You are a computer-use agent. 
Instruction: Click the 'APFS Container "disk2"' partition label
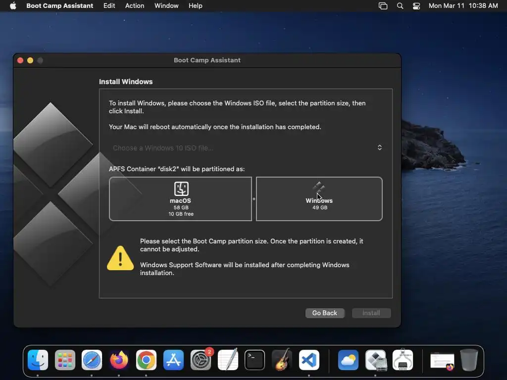point(177,169)
